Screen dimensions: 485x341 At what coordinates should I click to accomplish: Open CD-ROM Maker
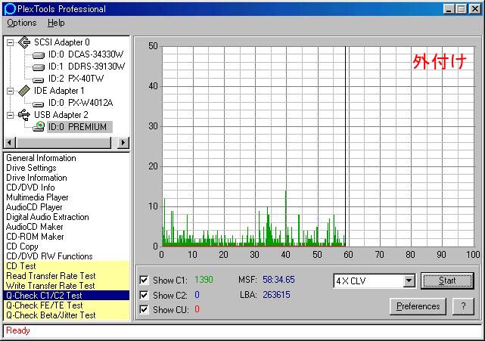point(35,237)
